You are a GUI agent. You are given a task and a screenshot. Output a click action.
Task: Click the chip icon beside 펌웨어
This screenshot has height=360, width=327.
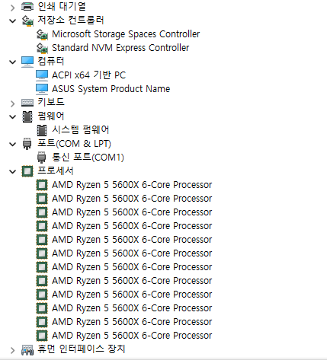(x=27, y=116)
